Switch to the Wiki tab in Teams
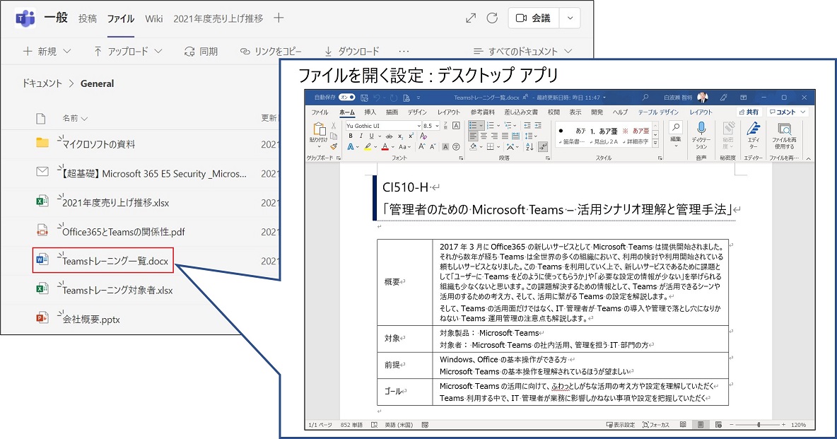This screenshot has height=439, width=837. (153, 18)
